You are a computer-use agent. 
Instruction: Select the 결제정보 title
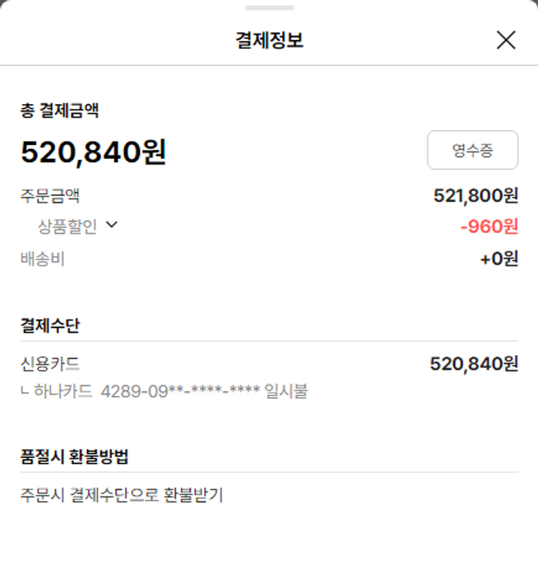[269, 40]
